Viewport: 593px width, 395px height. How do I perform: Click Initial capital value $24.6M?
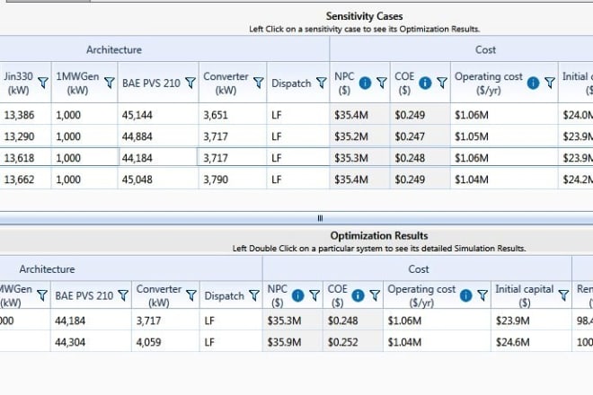tap(512, 342)
